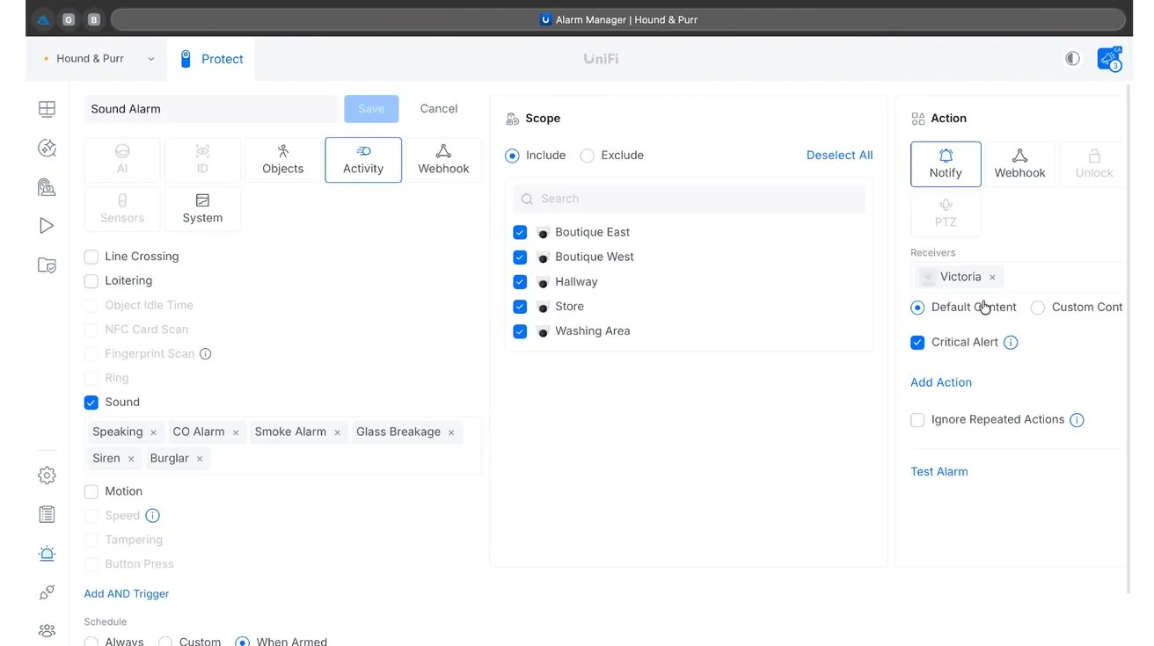Open the integrations plug icon in sidebar
The height and width of the screenshot is (646, 1154).
coord(47,592)
